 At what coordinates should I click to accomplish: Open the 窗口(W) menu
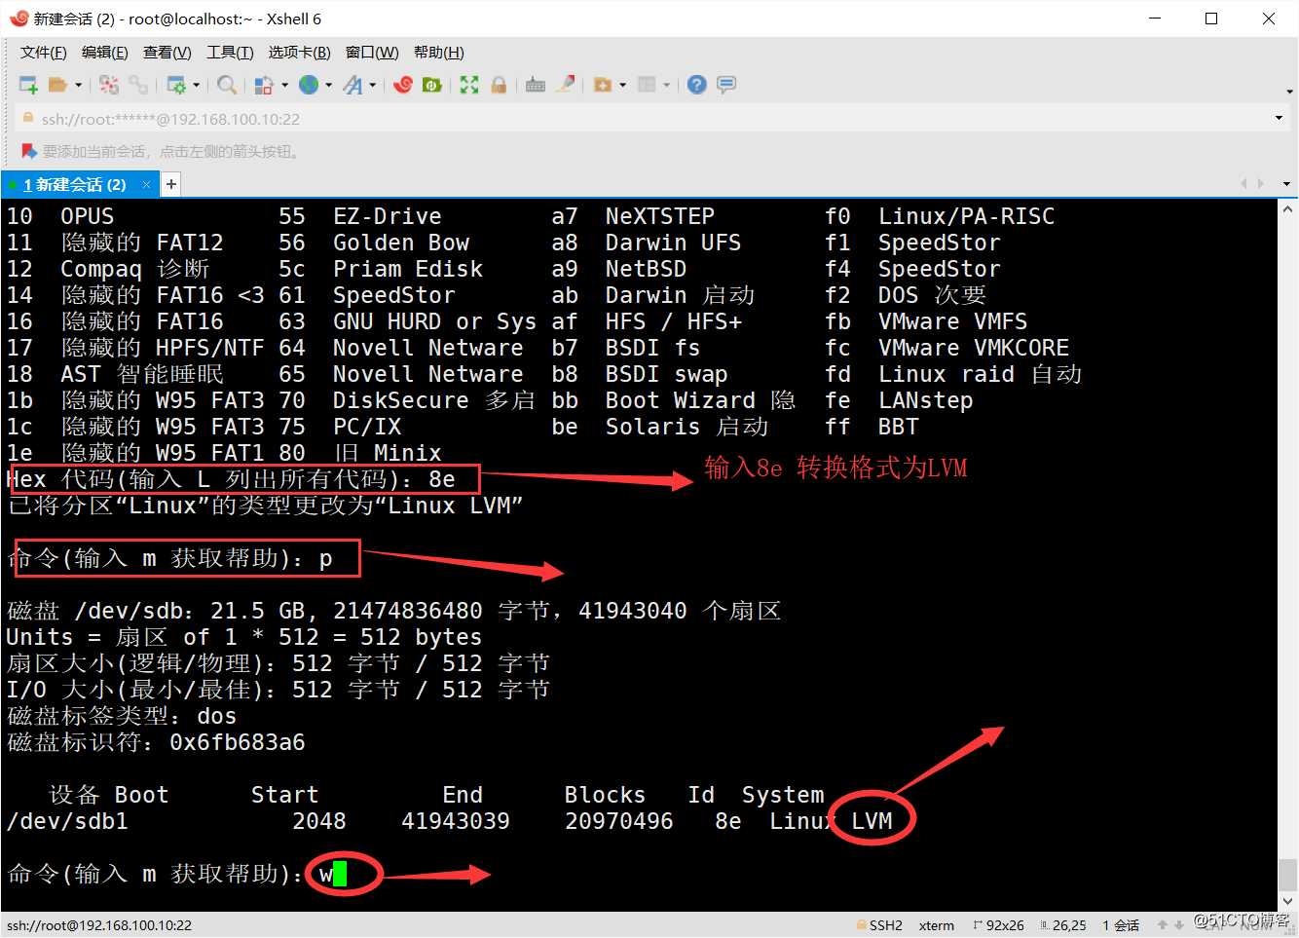[372, 53]
